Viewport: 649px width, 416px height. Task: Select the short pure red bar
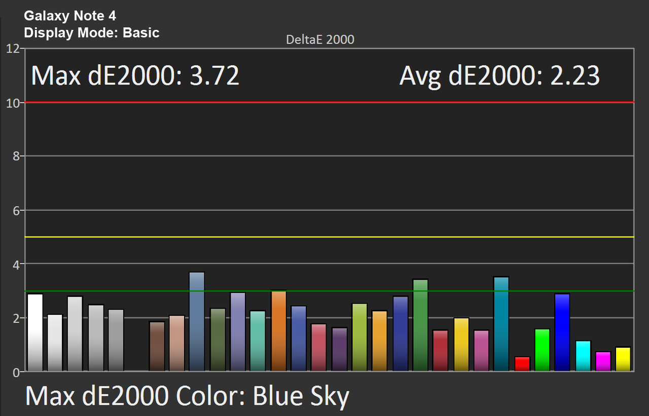(x=522, y=364)
